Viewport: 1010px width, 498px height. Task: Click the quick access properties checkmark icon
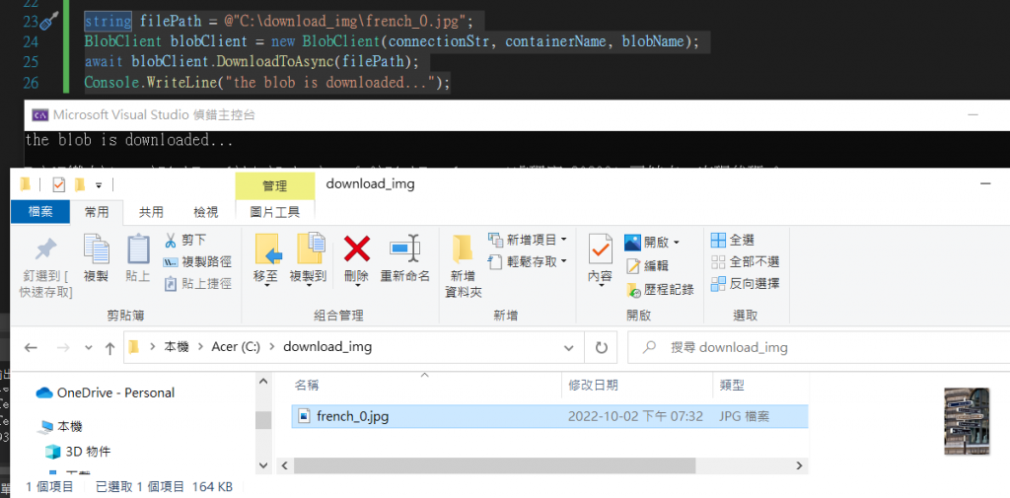[x=58, y=185]
